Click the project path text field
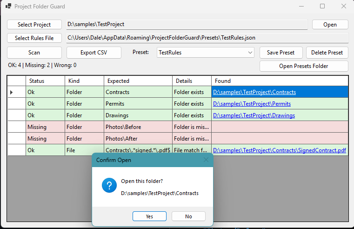The image size is (354, 229). tap(186, 24)
